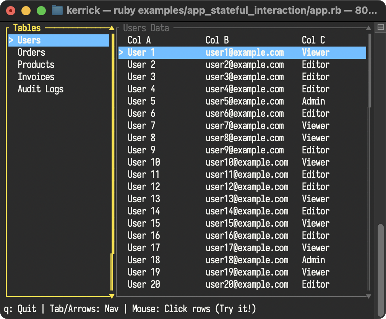
Task: Click Editor role for User 20
Action: tap(316, 285)
